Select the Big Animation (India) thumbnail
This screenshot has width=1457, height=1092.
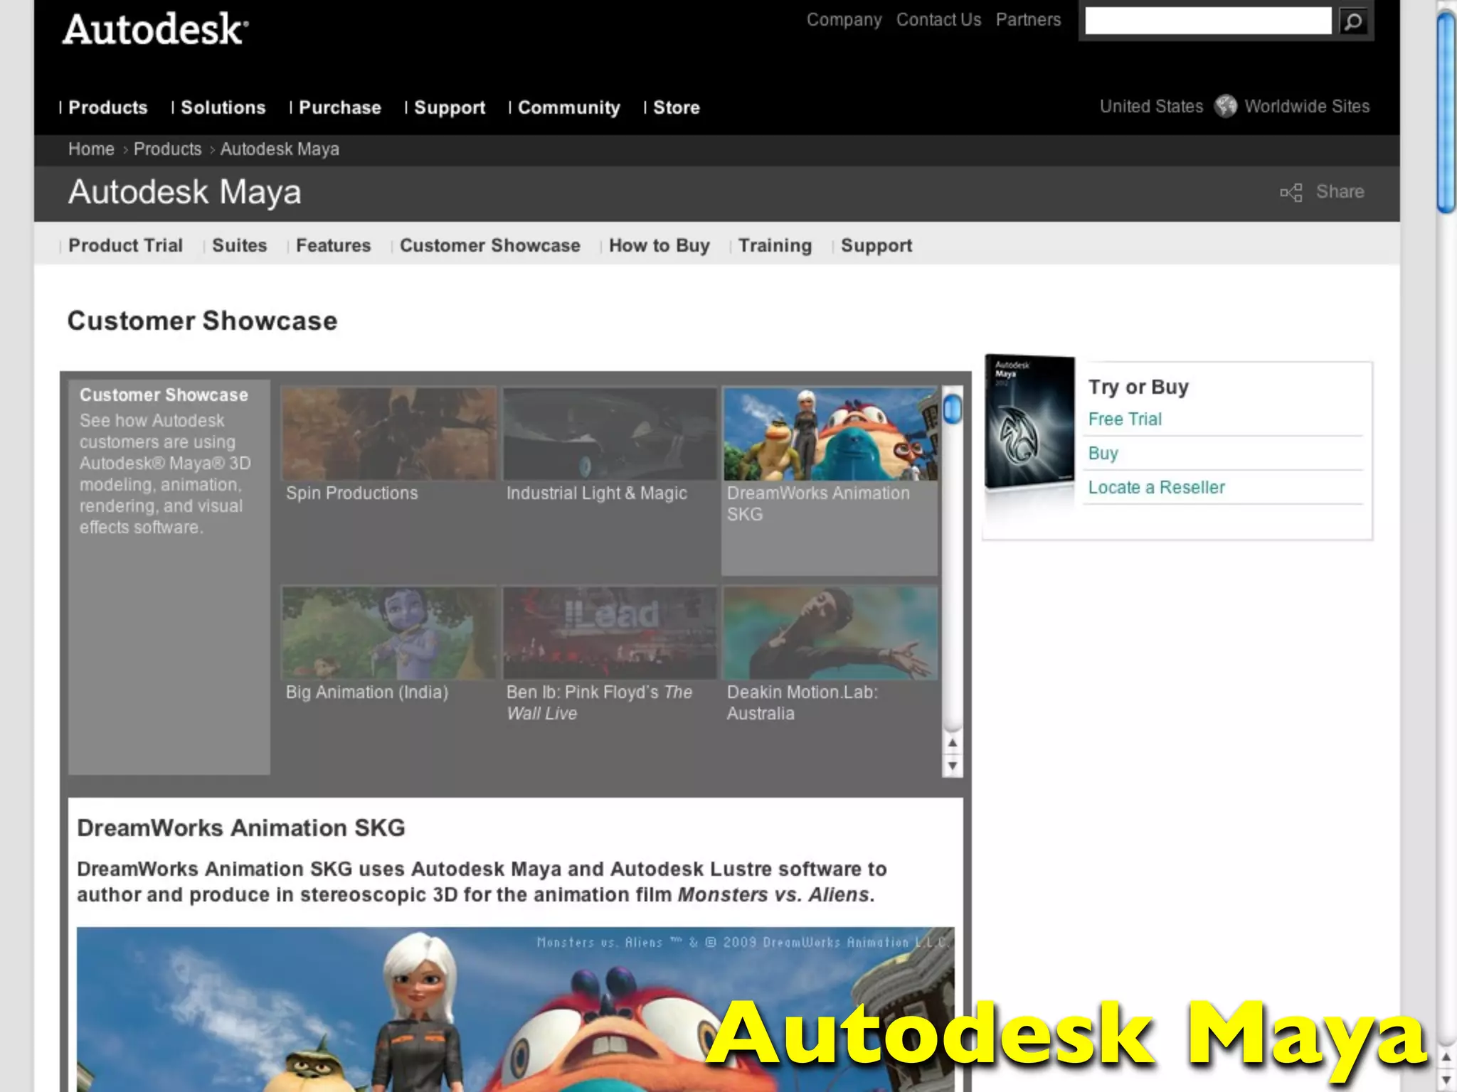[389, 633]
